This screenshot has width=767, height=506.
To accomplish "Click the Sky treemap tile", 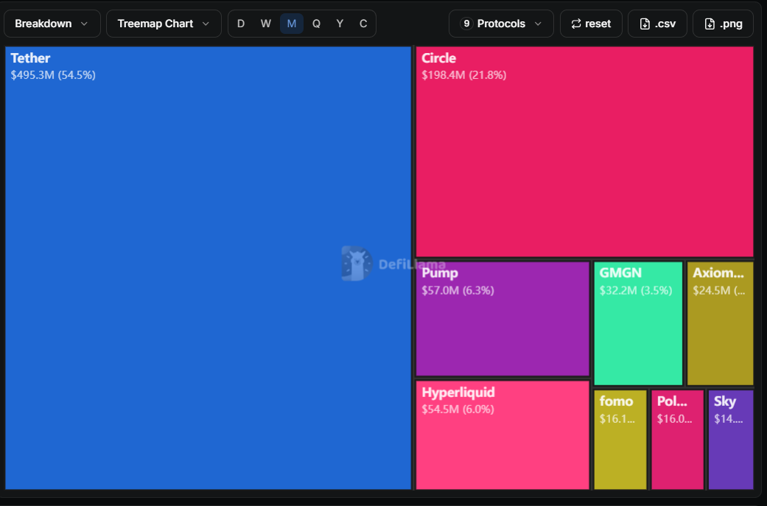I will pos(731,440).
